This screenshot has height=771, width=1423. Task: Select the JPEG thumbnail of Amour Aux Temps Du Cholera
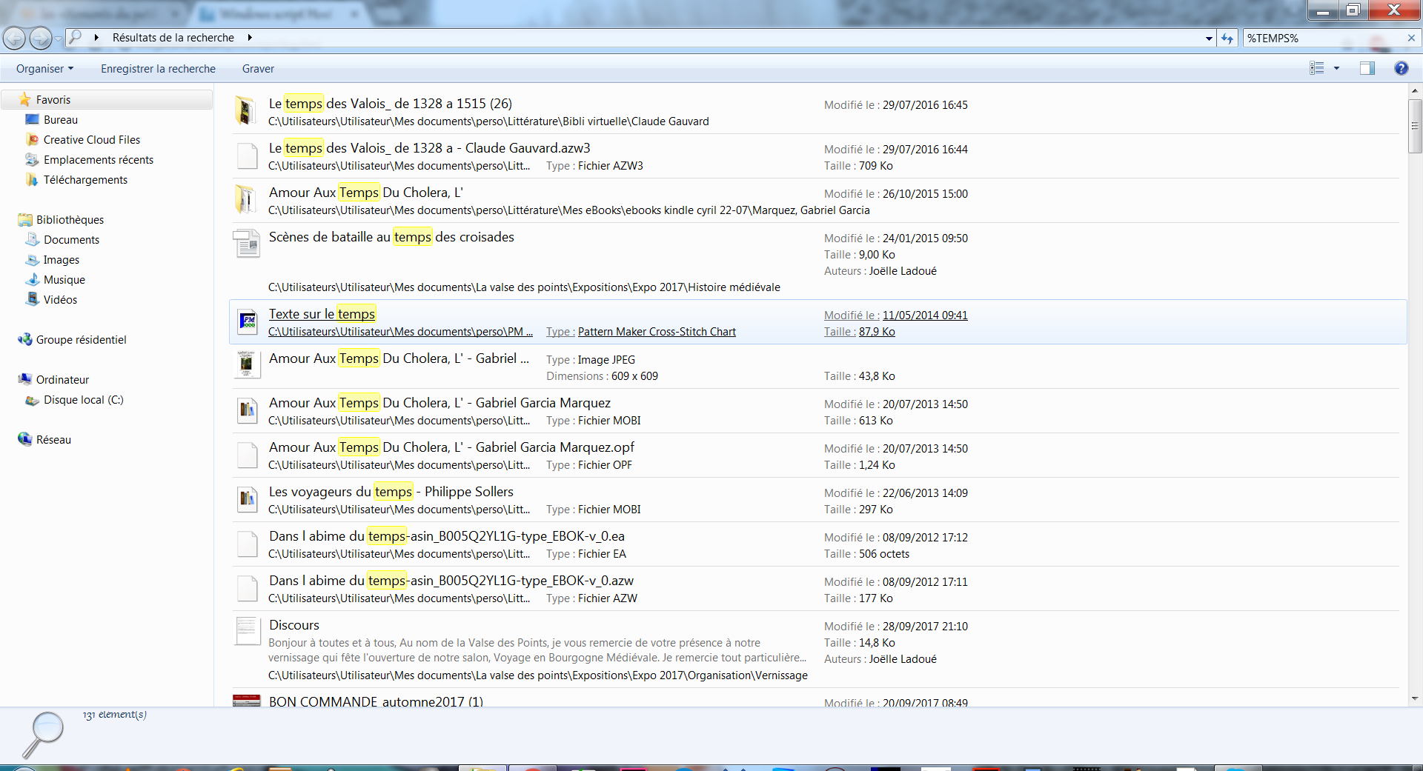coord(247,365)
